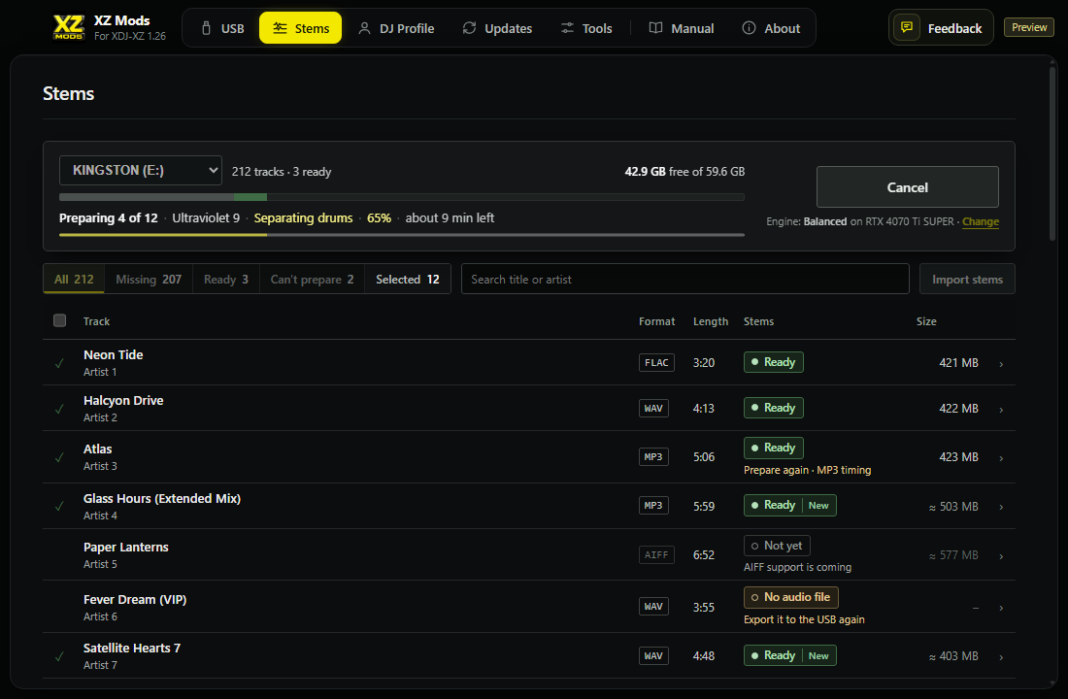Expand the Satellite Hearts 7 row chevron

pyautogui.click(x=1001, y=656)
